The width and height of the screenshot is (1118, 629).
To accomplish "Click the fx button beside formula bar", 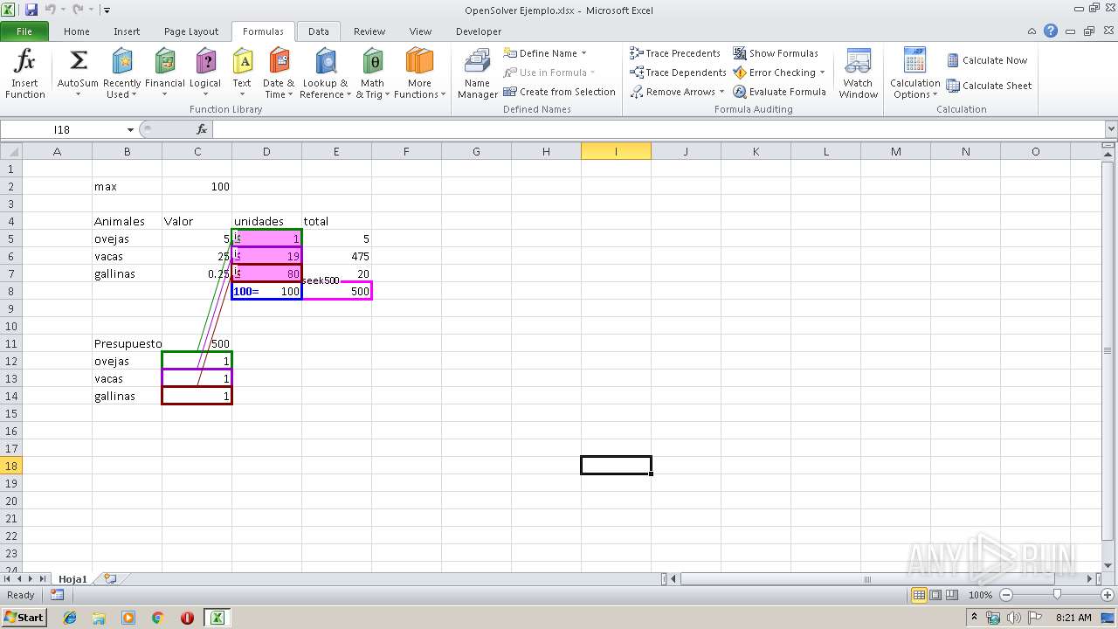I will pyautogui.click(x=202, y=129).
